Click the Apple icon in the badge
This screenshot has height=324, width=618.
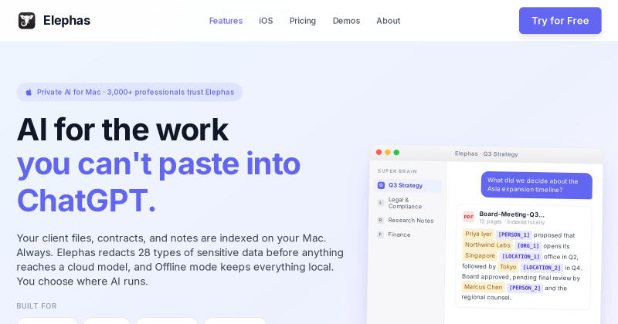tap(29, 92)
